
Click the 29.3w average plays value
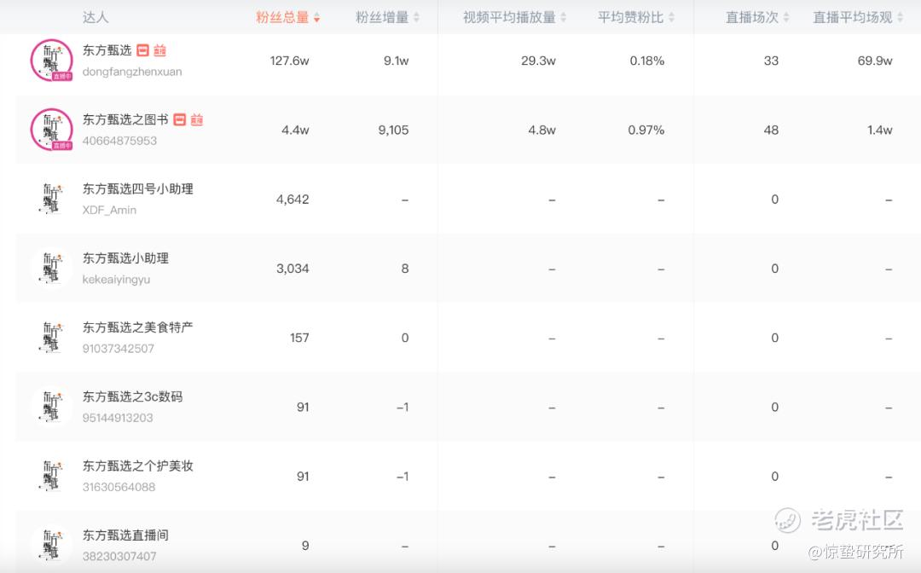click(539, 61)
